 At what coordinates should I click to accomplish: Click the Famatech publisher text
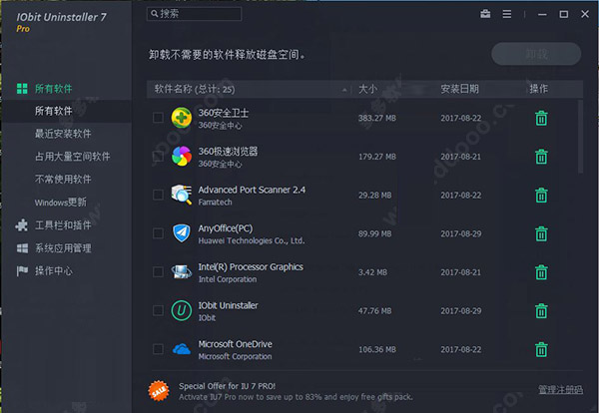(215, 203)
